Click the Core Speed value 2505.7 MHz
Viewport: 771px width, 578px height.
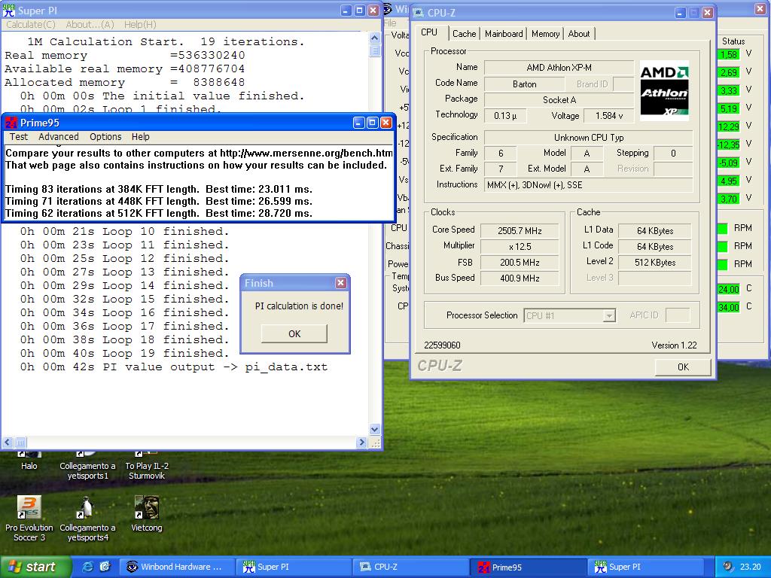[520, 230]
